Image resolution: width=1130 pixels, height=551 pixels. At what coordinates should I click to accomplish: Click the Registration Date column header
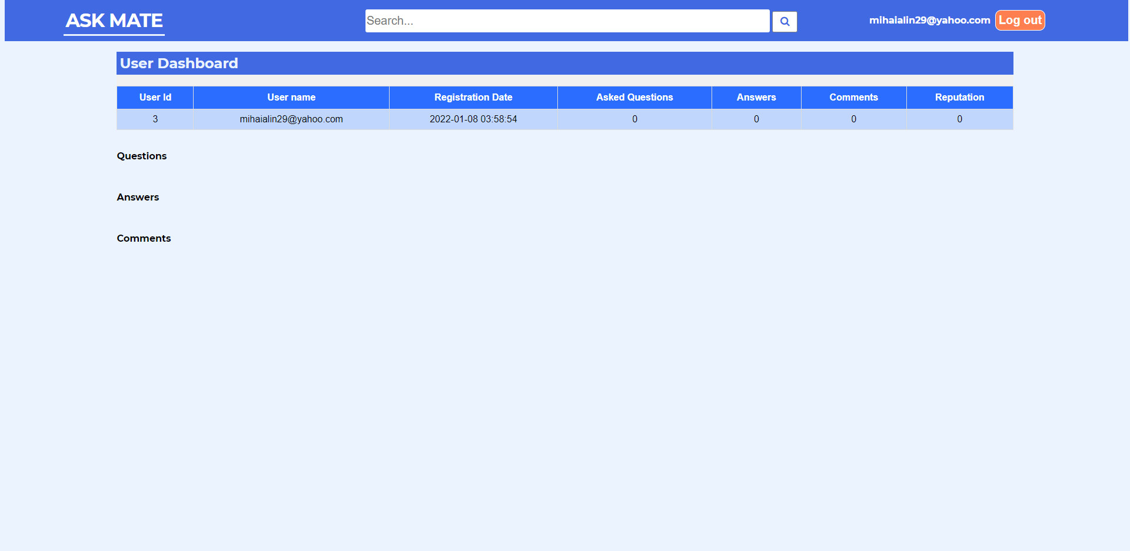[473, 97]
